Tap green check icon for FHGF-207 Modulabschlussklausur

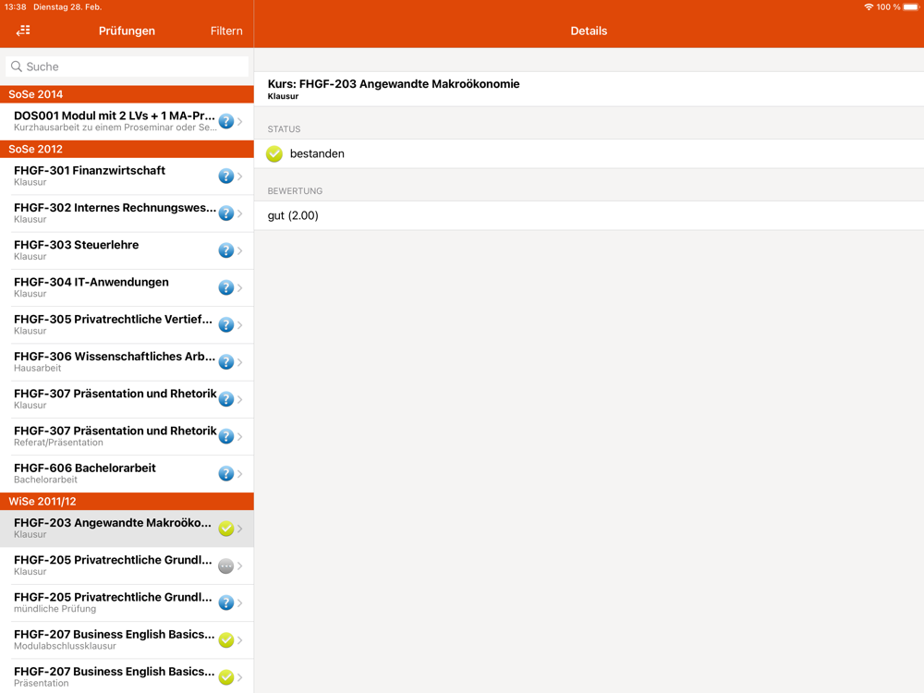tap(226, 640)
